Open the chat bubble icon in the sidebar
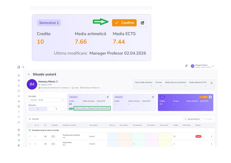 tap(19, 117)
